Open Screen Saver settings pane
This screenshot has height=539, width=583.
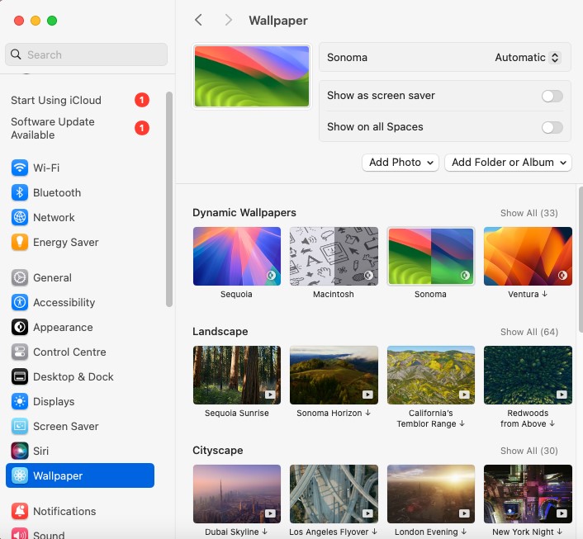[x=65, y=426]
